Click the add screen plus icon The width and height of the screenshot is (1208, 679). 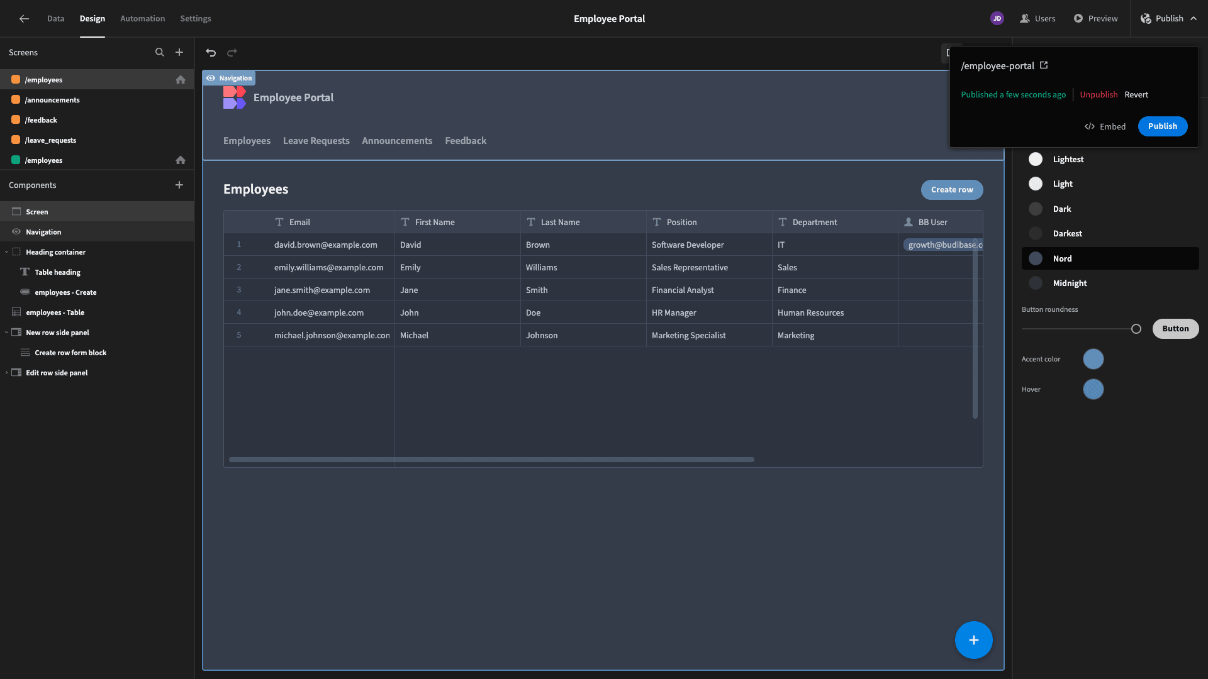pos(179,52)
